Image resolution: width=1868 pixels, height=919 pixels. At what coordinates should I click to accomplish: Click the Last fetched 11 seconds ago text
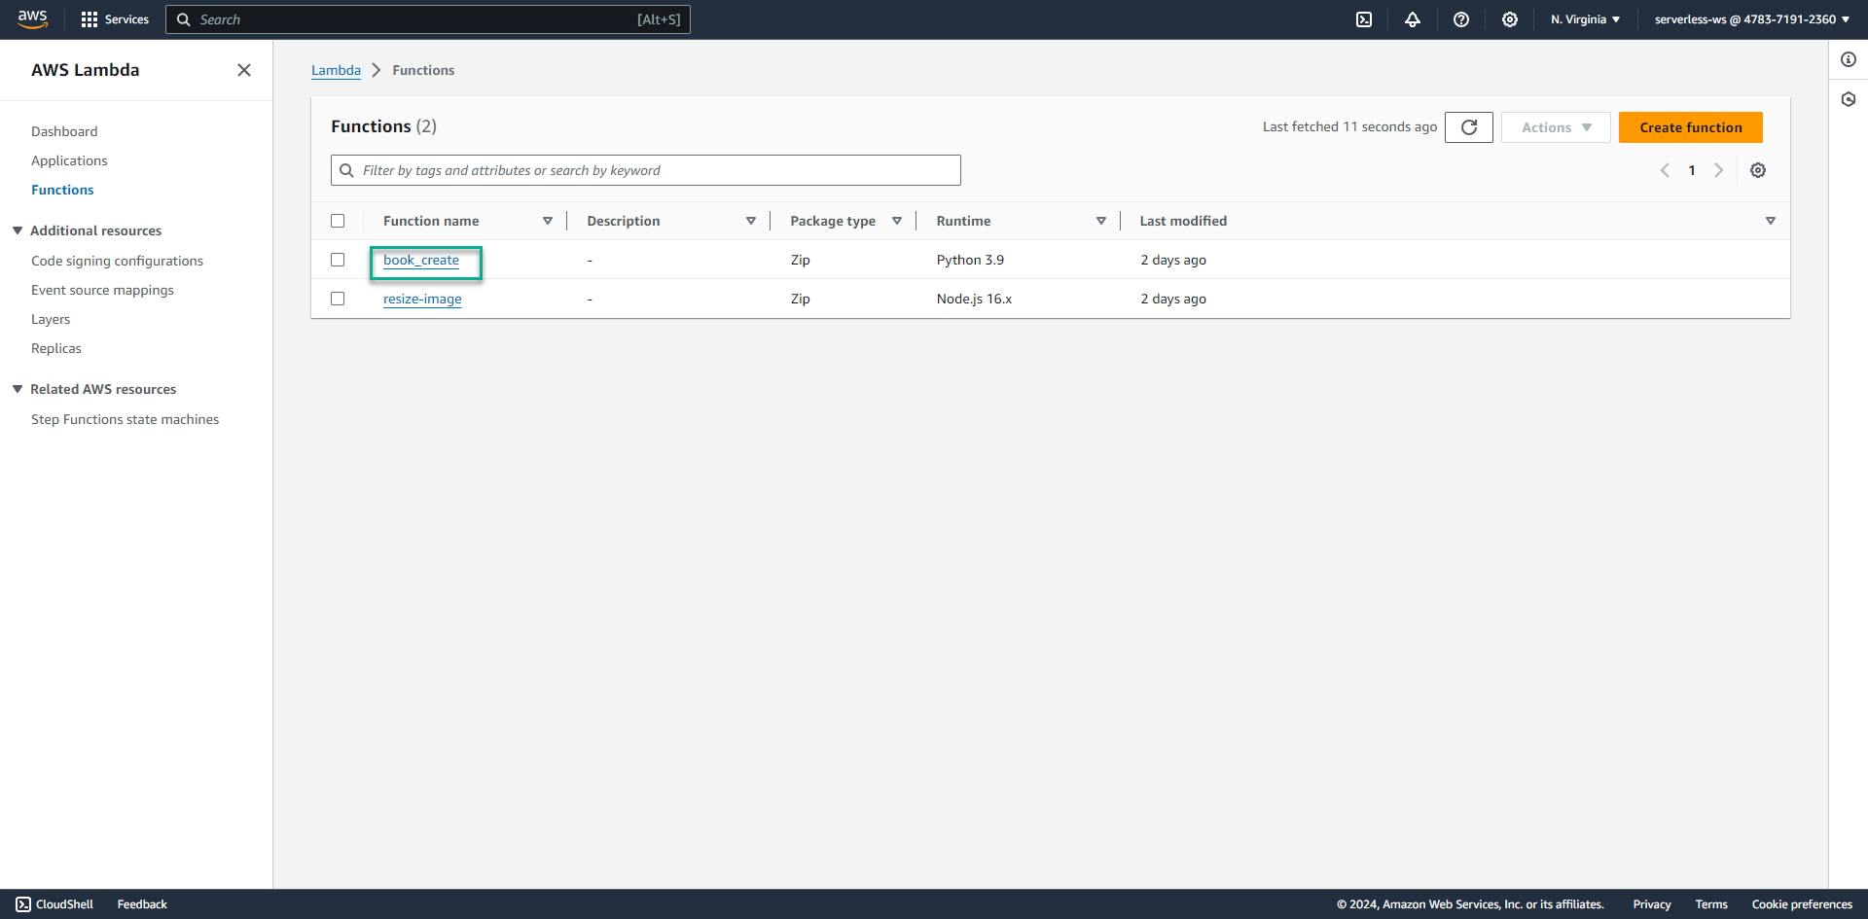point(1349,127)
